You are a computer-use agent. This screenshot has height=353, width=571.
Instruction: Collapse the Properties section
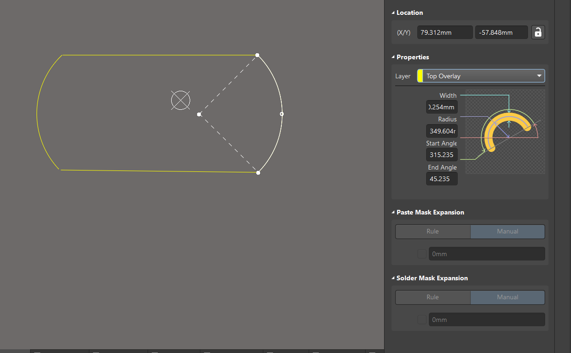[x=393, y=57]
